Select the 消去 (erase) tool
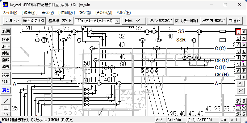Screen dimensions: 247x123 point(6,67)
